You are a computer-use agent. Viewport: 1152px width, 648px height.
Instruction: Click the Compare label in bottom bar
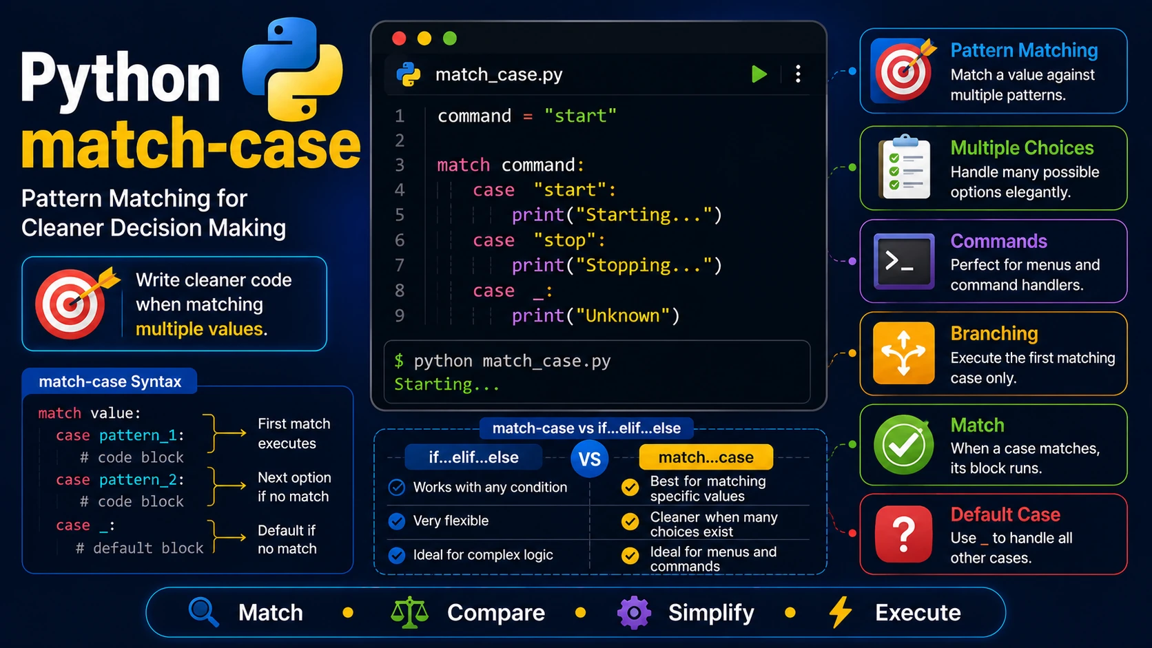(x=496, y=612)
